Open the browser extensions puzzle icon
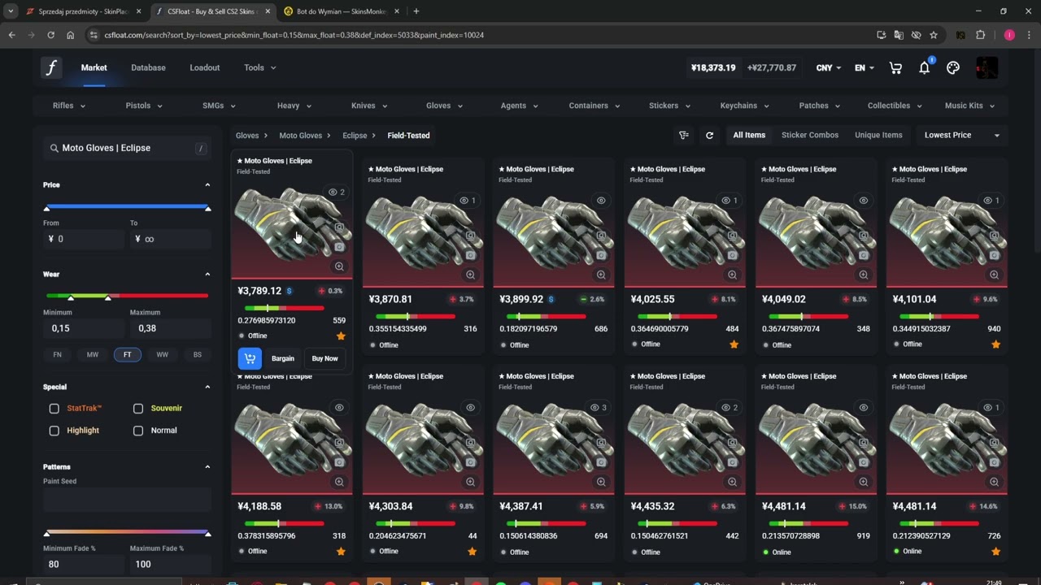 coord(980,35)
